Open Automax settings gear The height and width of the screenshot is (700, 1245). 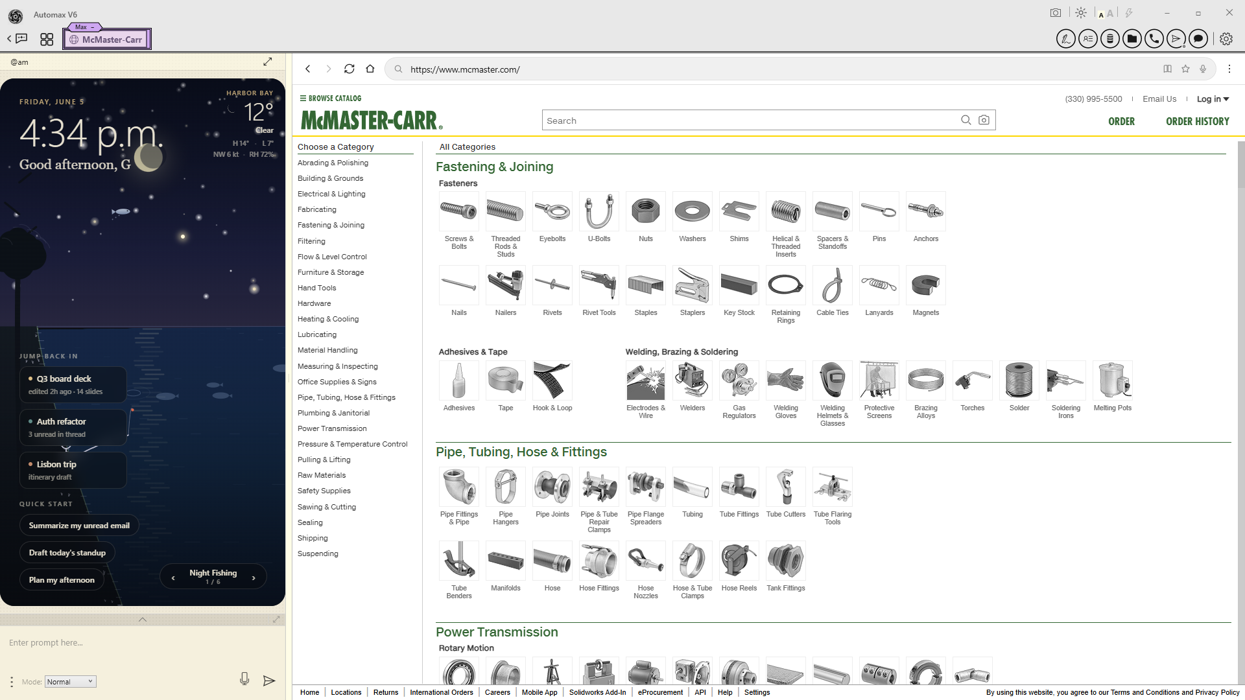coord(1226,40)
